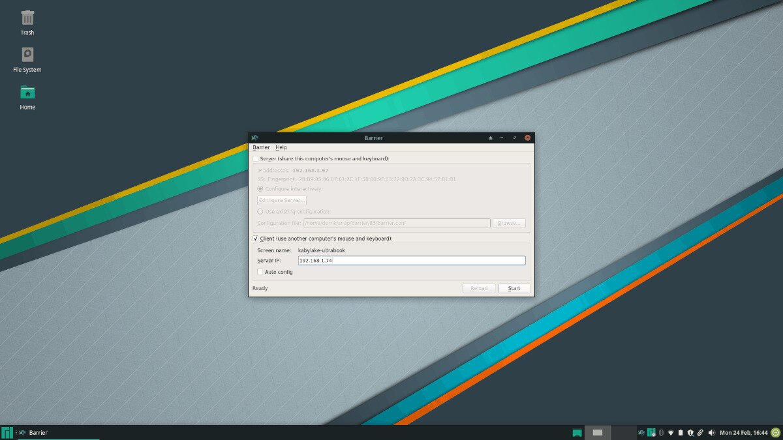Viewport: 783px width, 440px height.
Task: Open the Barrier menu
Action: [261, 147]
